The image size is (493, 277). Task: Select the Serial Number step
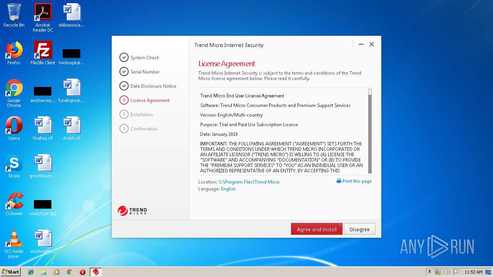[139, 72]
